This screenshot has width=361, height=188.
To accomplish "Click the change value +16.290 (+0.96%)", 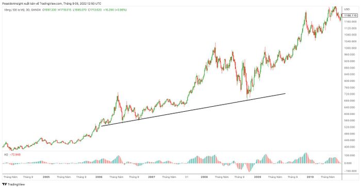I will click(115, 10).
